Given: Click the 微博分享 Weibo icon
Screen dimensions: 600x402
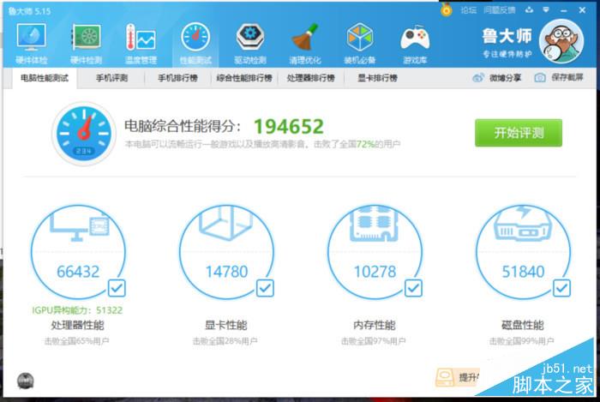Looking at the screenshot, I should pos(478,78).
